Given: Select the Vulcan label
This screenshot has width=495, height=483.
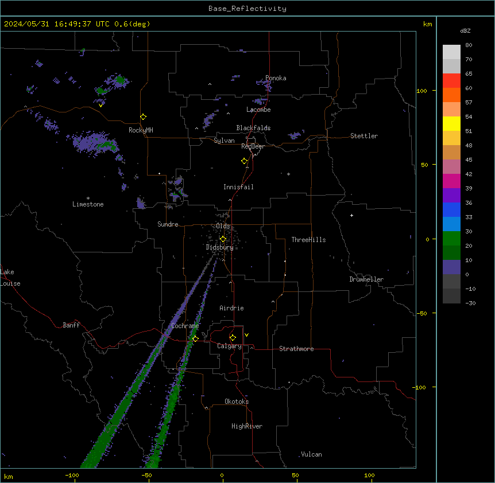Looking at the screenshot, I should [311, 454].
